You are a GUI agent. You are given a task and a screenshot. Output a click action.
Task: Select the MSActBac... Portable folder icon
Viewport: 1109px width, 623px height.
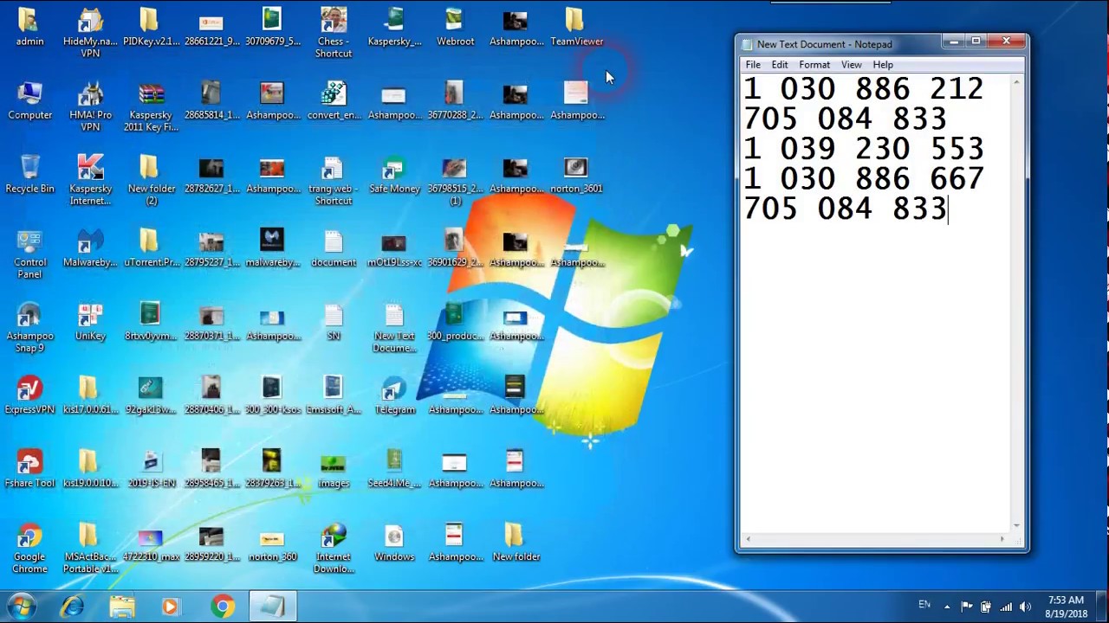pos(90,548)
